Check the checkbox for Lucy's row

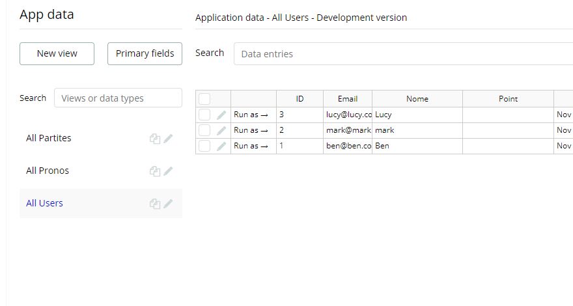(204, 115)
